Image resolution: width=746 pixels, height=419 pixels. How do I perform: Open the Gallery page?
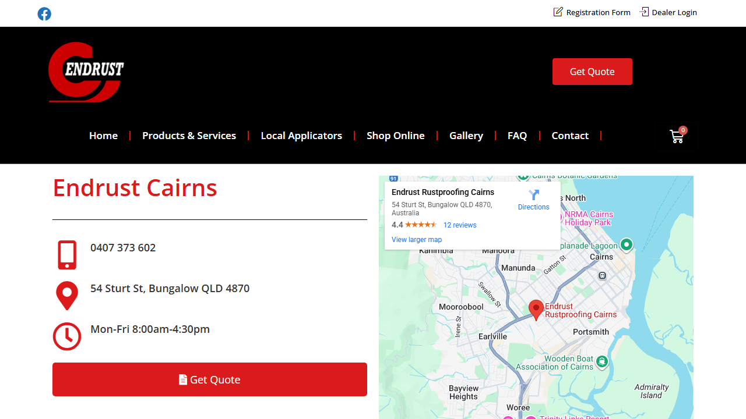(466, 136)
